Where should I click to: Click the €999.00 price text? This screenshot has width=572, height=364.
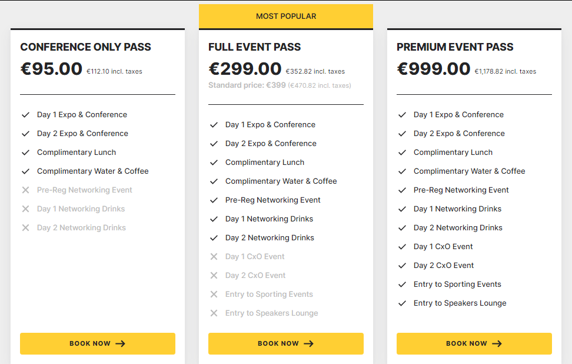click(433, 69)
